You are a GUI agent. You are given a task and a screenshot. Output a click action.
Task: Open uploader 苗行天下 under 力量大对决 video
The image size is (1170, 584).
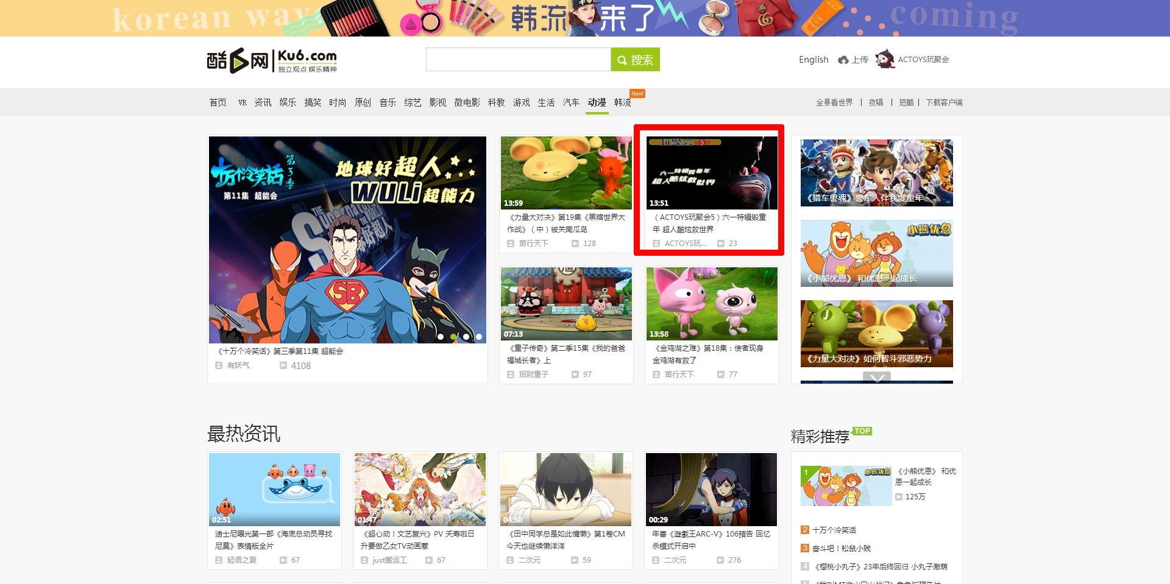[x=534, y=244]
